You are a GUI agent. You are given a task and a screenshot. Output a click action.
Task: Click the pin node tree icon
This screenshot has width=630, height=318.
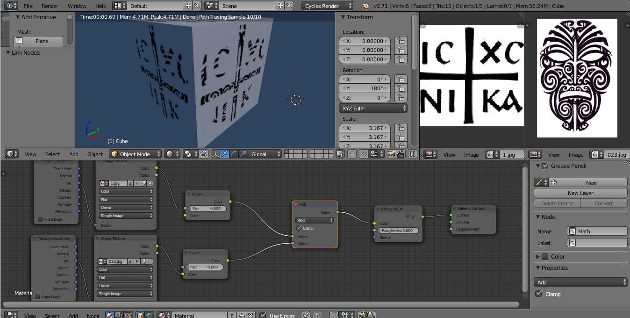305,316
